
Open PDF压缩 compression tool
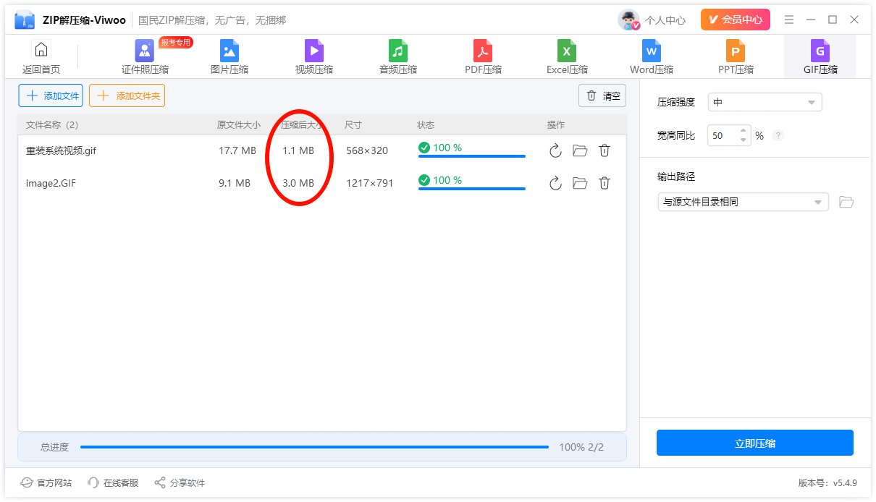click(x=483, y=58)
